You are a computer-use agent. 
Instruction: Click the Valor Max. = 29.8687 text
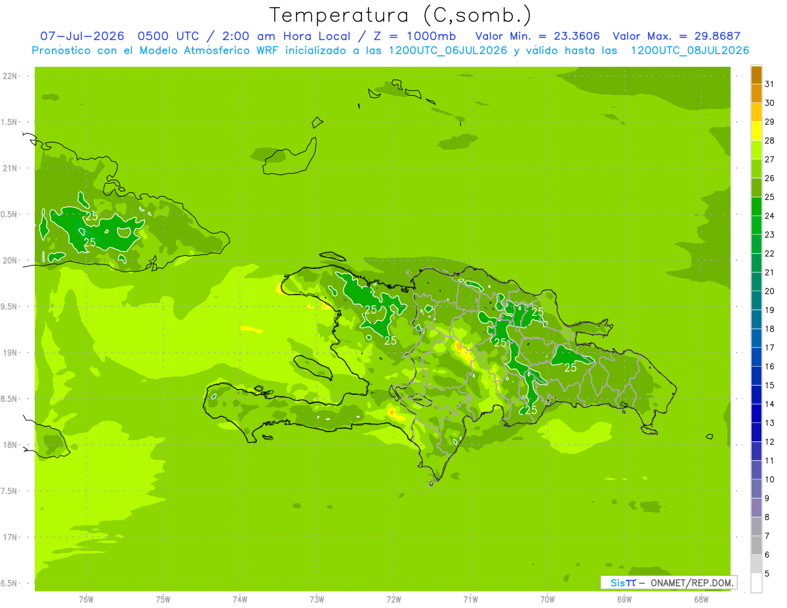(x=676, y=36)
